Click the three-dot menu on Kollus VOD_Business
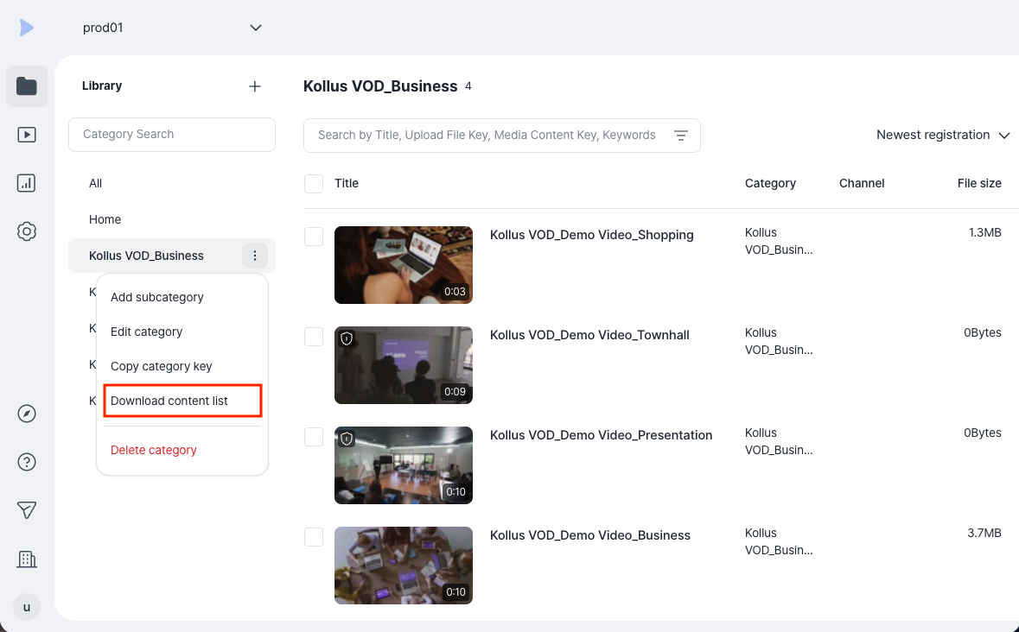This screenshot has width=1019, height=632. pos(255,256)
